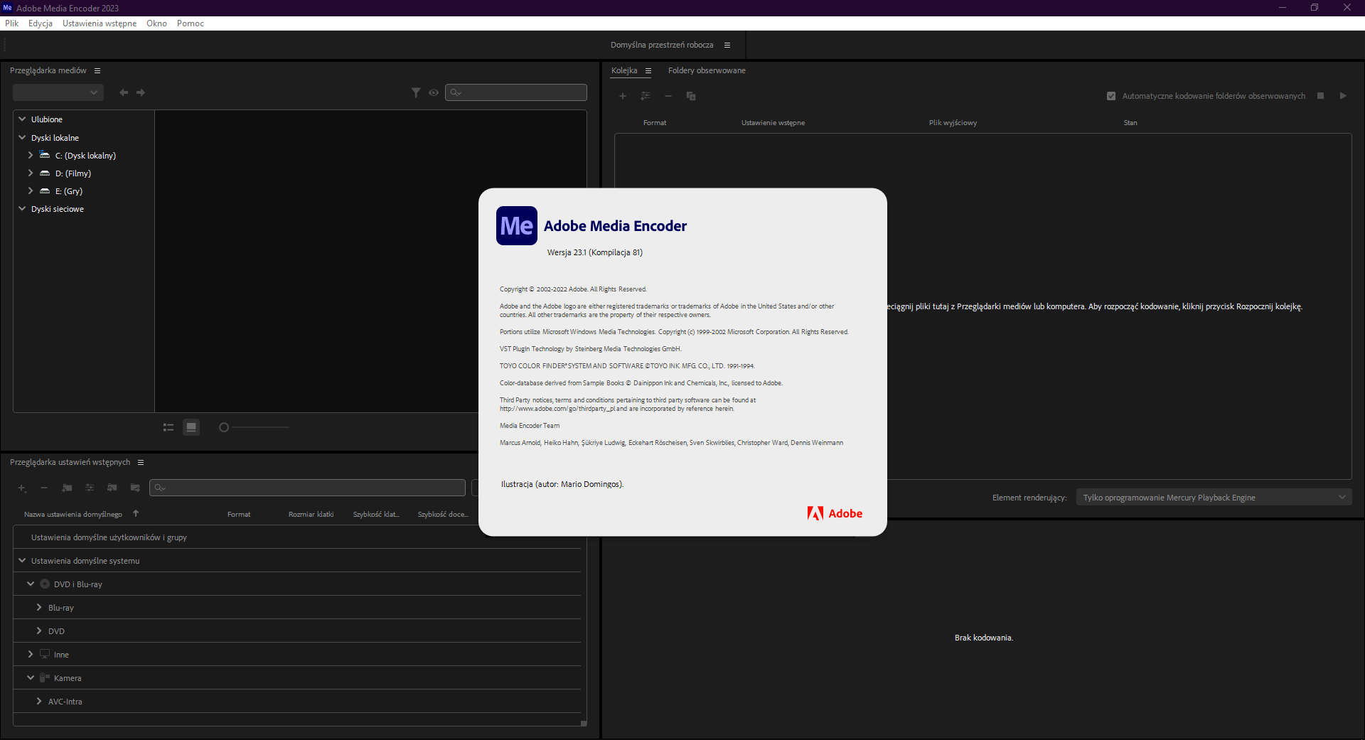Image resolution: width=1365 pixels, height=740 pixels.
Task: Add a source to the queue
Action: 623,96
